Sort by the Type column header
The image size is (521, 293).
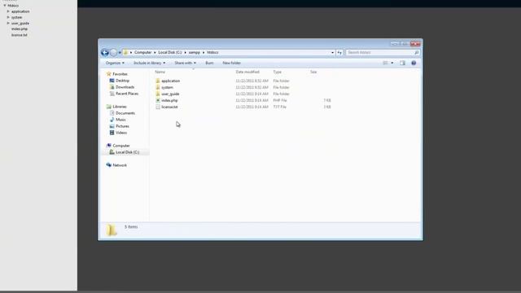coord(277,72)
